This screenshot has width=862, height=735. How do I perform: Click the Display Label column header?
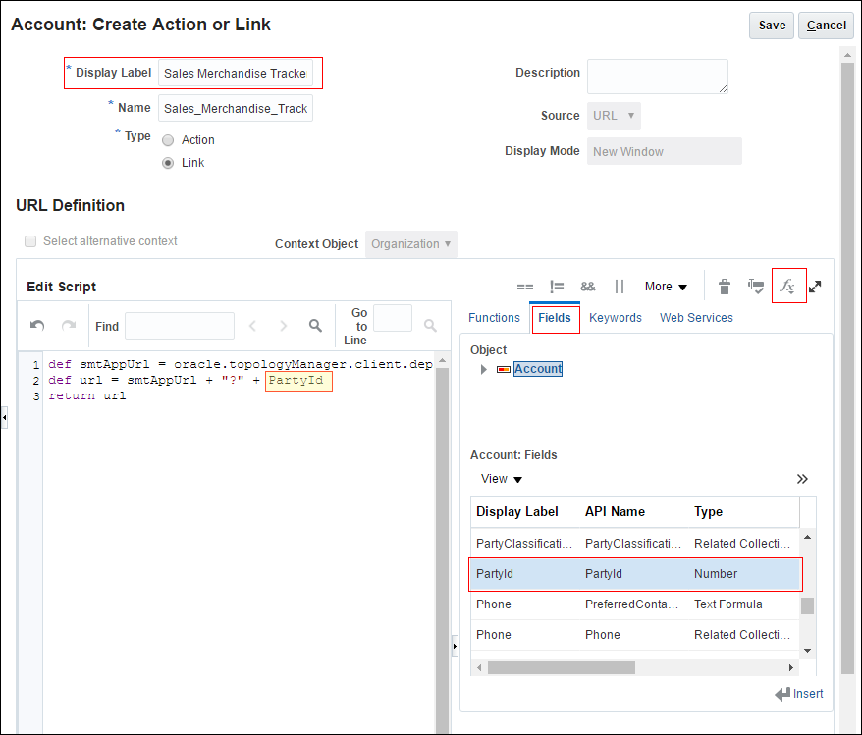coord(516,512)
